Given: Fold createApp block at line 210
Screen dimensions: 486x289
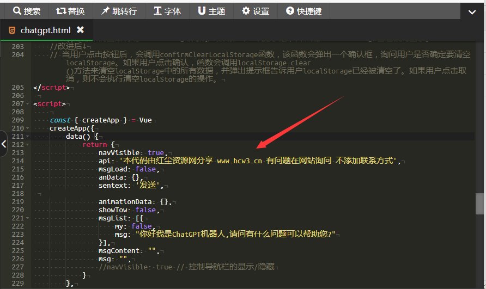Looking at the screenshot, I should point(28,128).
